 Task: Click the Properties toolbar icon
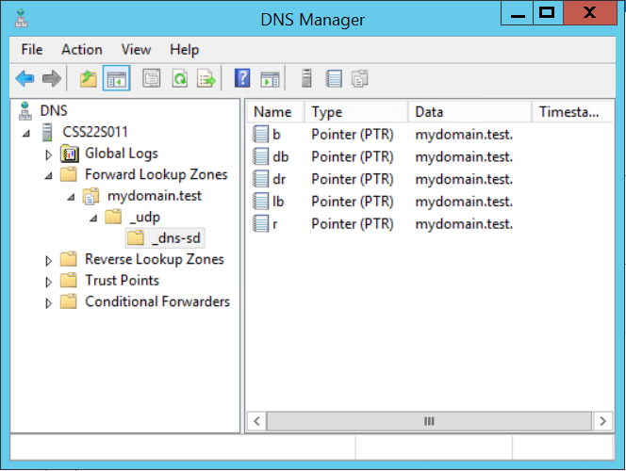tap(151, 79)
